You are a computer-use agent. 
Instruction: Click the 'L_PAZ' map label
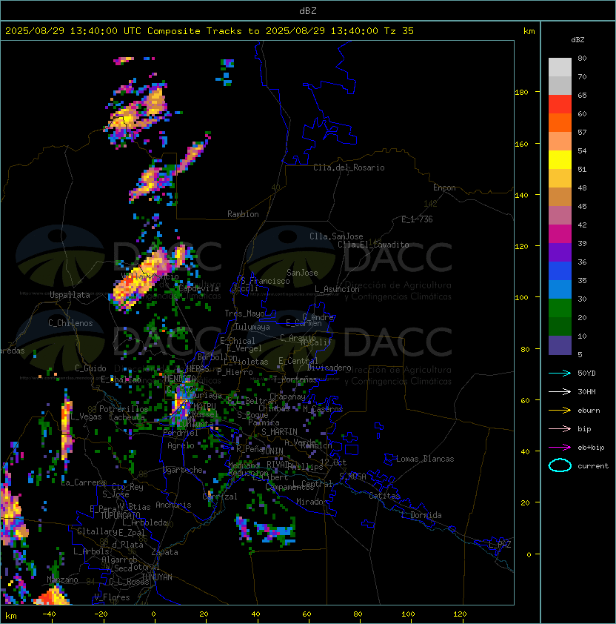coord(500,545)
